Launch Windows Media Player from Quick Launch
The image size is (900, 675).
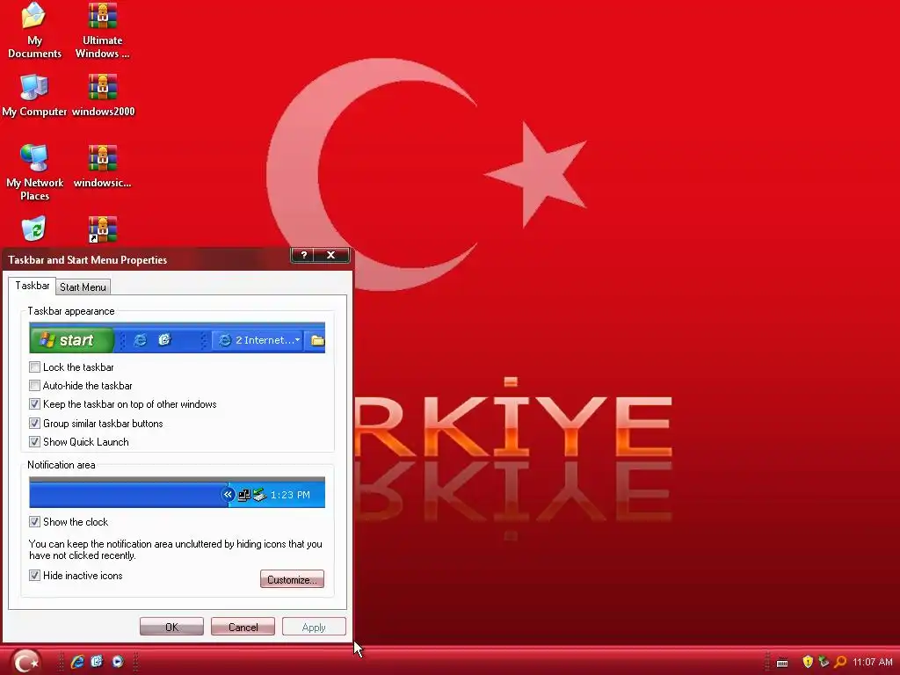pyautogui.click(x=118, y=662)
